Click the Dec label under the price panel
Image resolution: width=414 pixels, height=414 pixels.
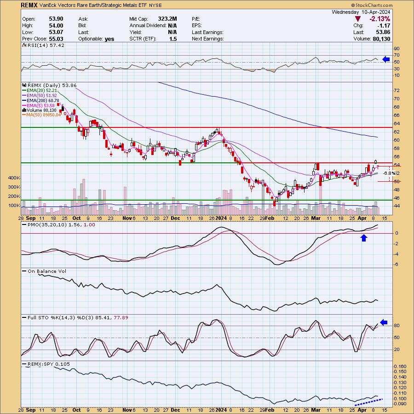pyautogui.click(x=175, y=218)
